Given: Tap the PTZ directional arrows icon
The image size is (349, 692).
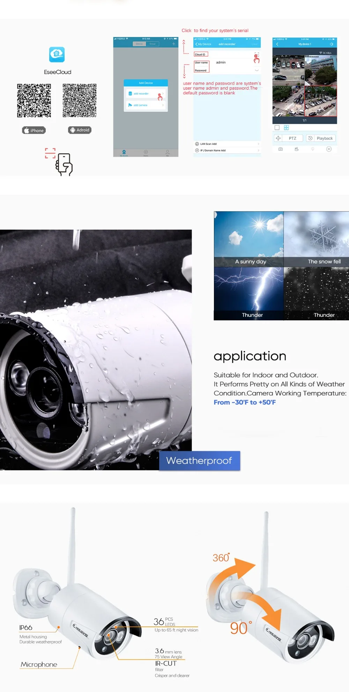Looking at the screenshot, I should pyautogui.click(x=278, y=138).
